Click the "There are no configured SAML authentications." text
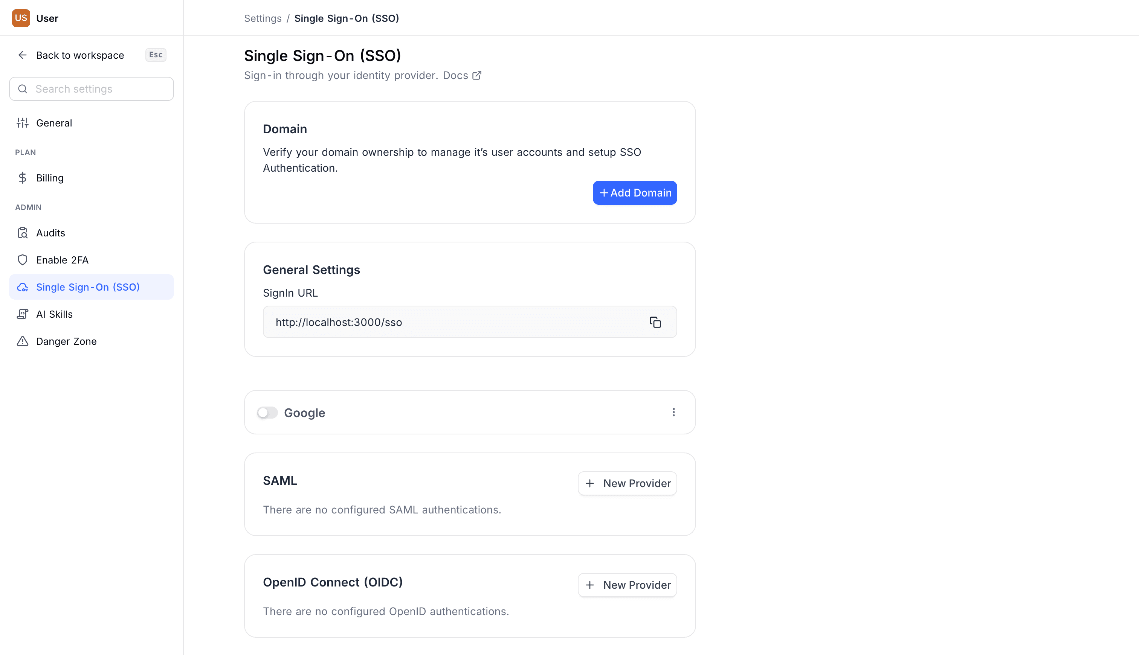The height and width of the screenshot is (655, 1139). (x=382, y=510)
